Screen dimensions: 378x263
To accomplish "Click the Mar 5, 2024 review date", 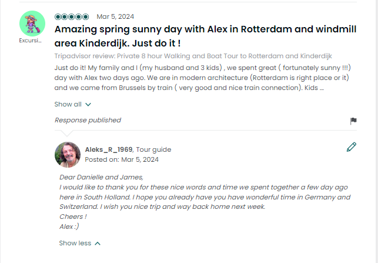I will coord(115,16).
